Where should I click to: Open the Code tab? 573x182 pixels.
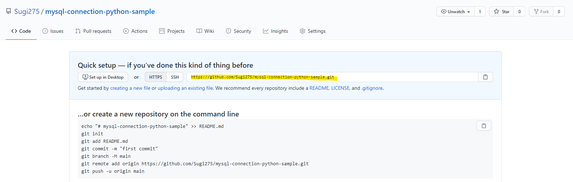21,31
